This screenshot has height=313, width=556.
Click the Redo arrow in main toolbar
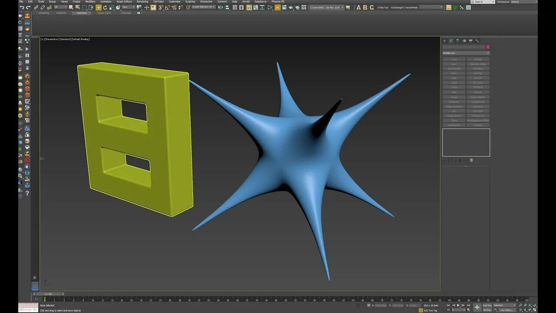[28, 7]
